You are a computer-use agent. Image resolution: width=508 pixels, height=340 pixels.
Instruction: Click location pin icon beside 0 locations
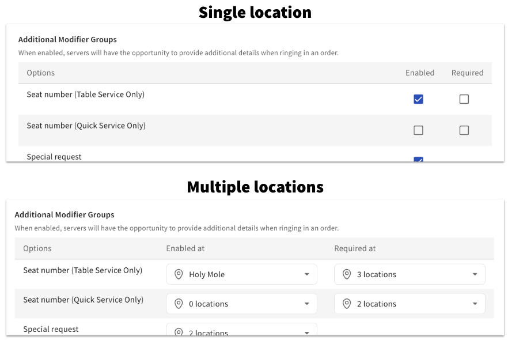point(179,304)
